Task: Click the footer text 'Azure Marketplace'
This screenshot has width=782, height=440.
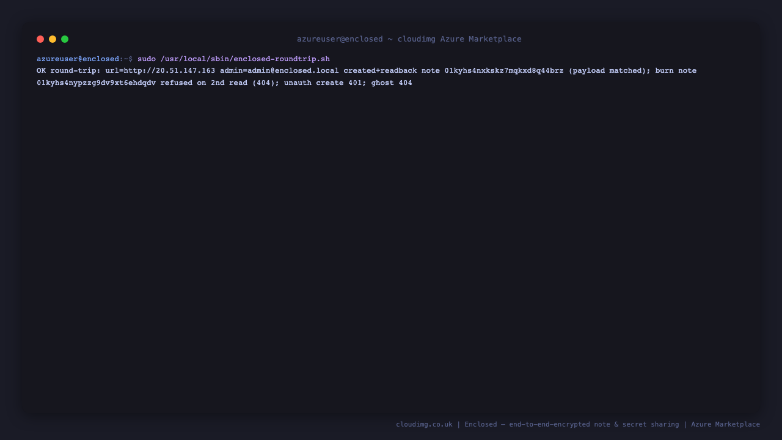Action: pyautogui.click(x=726, y=424)
